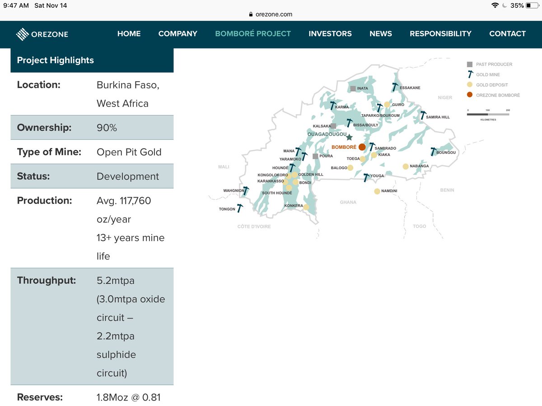The image size is (542, 406).
Task: Open the COMPANY menu item
Action: click(x=178, y=34)
